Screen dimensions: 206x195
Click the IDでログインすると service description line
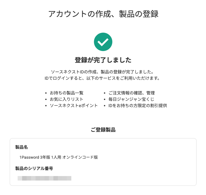pos(102,78)
